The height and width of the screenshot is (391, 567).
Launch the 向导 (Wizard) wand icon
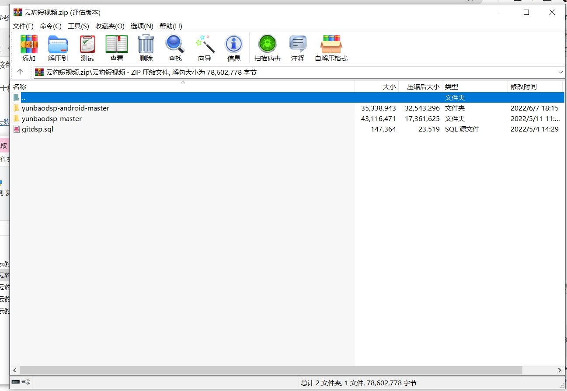click(205, 45)
